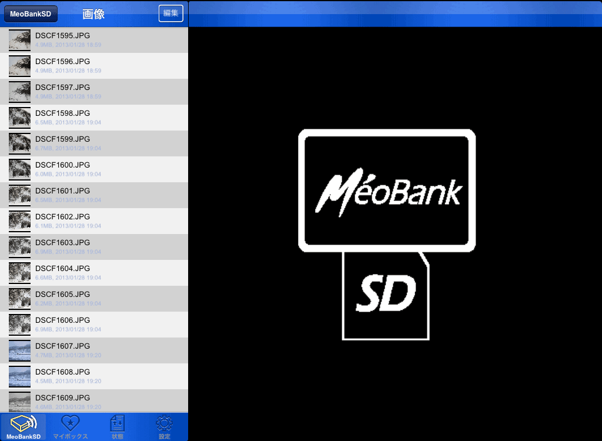The width and height of the screenshot is (602, 441).
Task: Open file name DSCF1600.JPG
Action: click(x=62, y=165)
